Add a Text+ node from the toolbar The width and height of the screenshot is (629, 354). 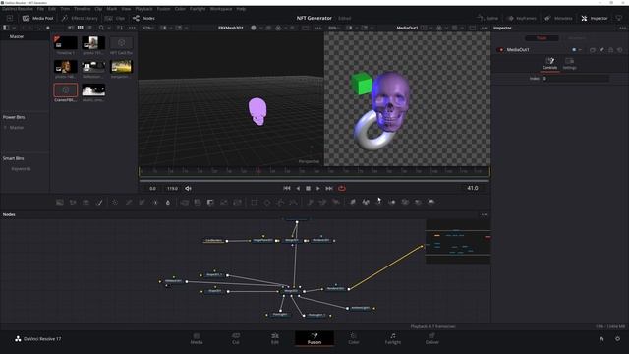point(86,202)
